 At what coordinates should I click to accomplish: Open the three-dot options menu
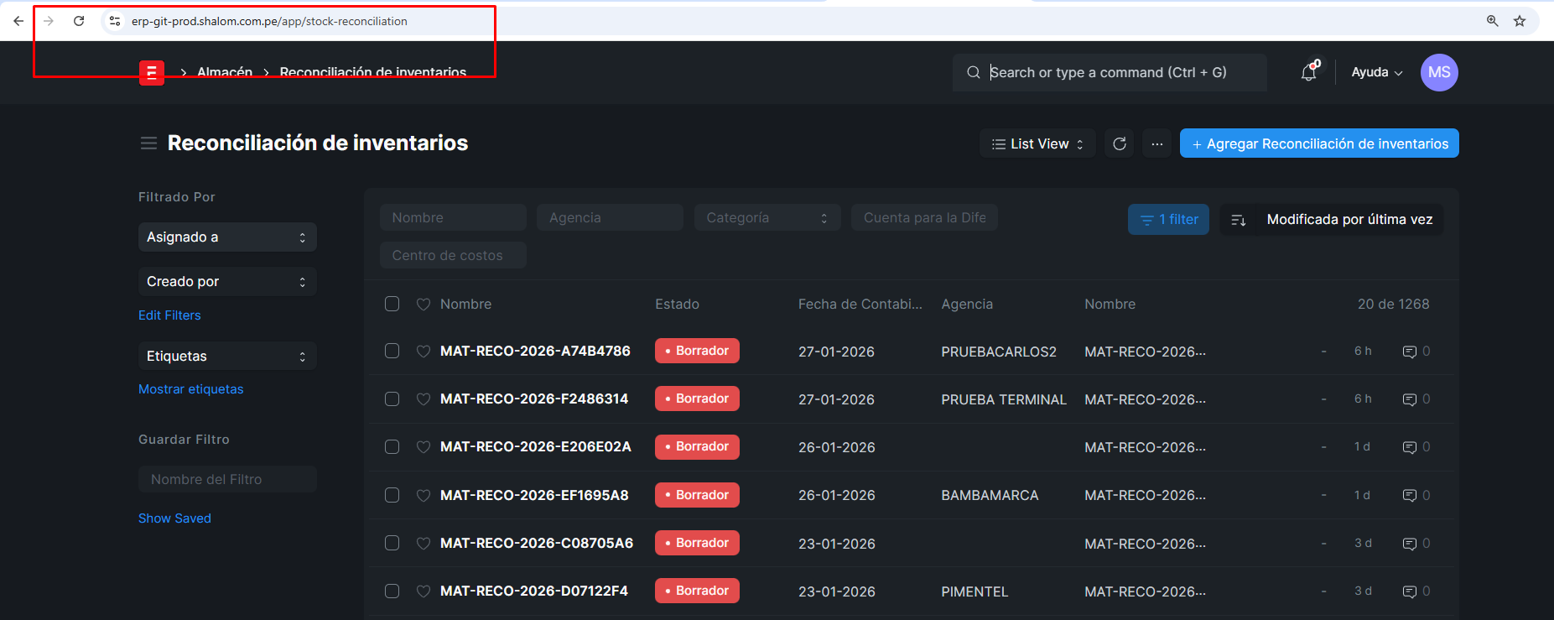click(x=1156, y=143)
